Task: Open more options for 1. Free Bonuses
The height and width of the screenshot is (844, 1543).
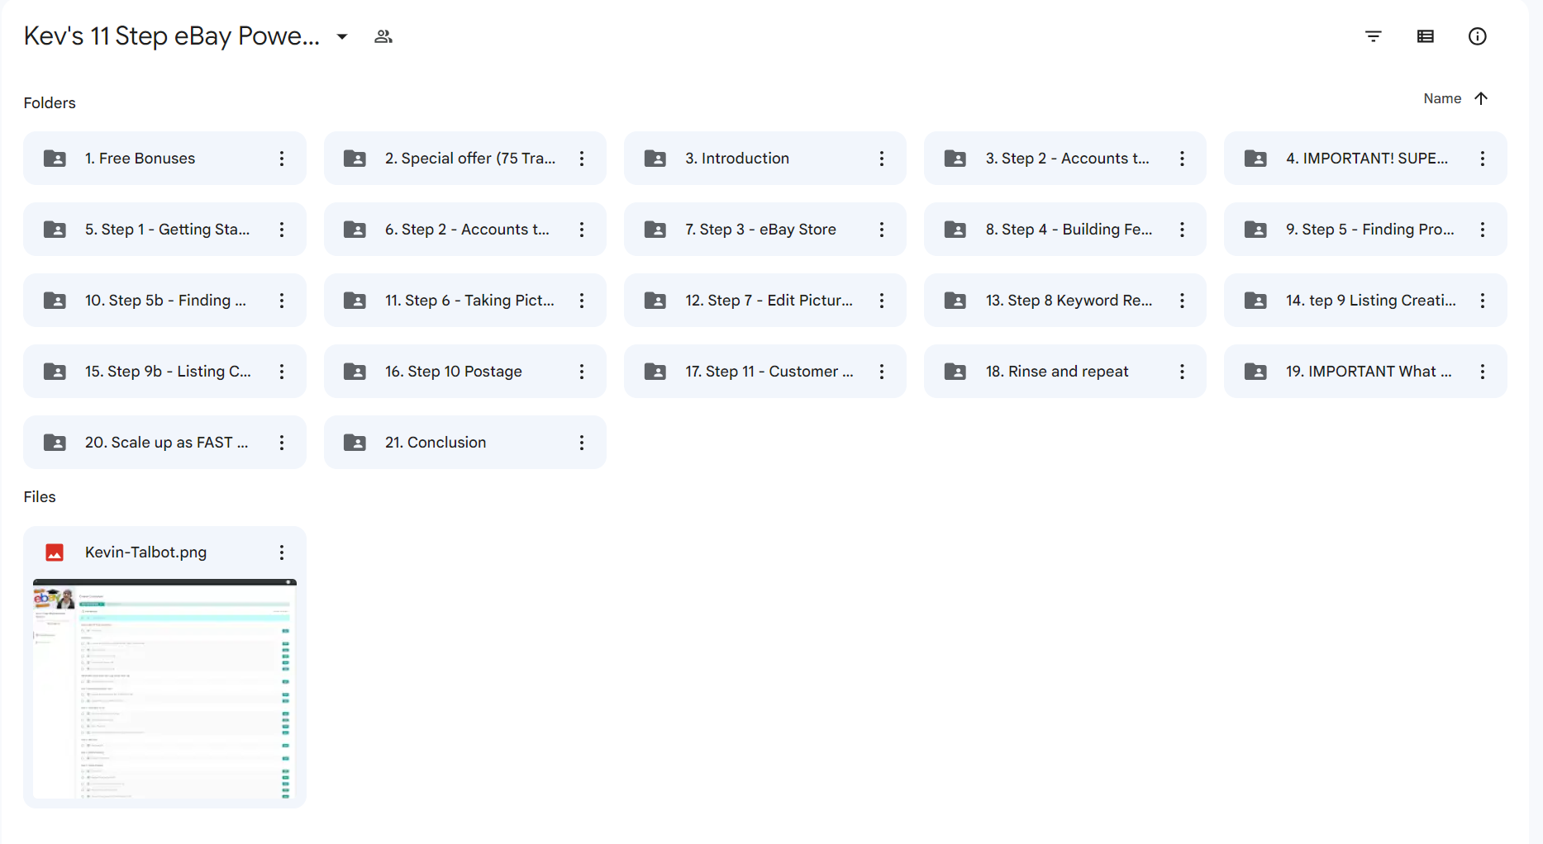Action: 282,159
